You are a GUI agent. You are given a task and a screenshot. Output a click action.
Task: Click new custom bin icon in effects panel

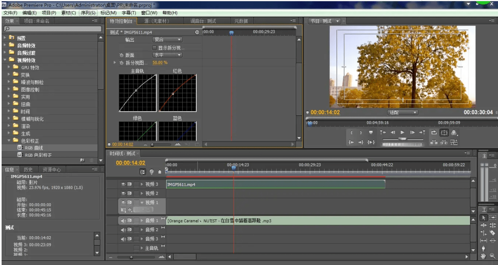pos(82,160)
